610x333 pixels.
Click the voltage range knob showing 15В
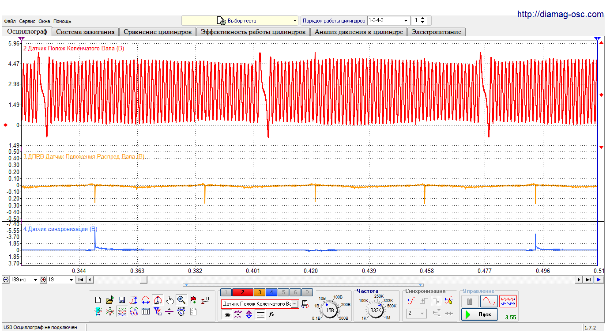[x=330, y=310]
